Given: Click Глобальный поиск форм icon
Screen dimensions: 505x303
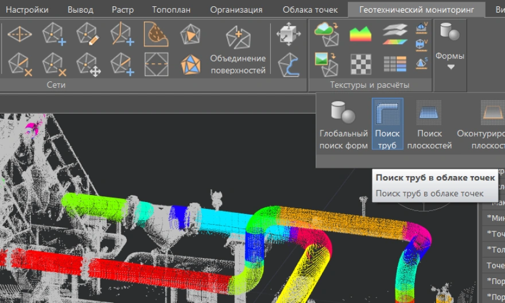Looking at the screenshot, I should coord(343,125).
